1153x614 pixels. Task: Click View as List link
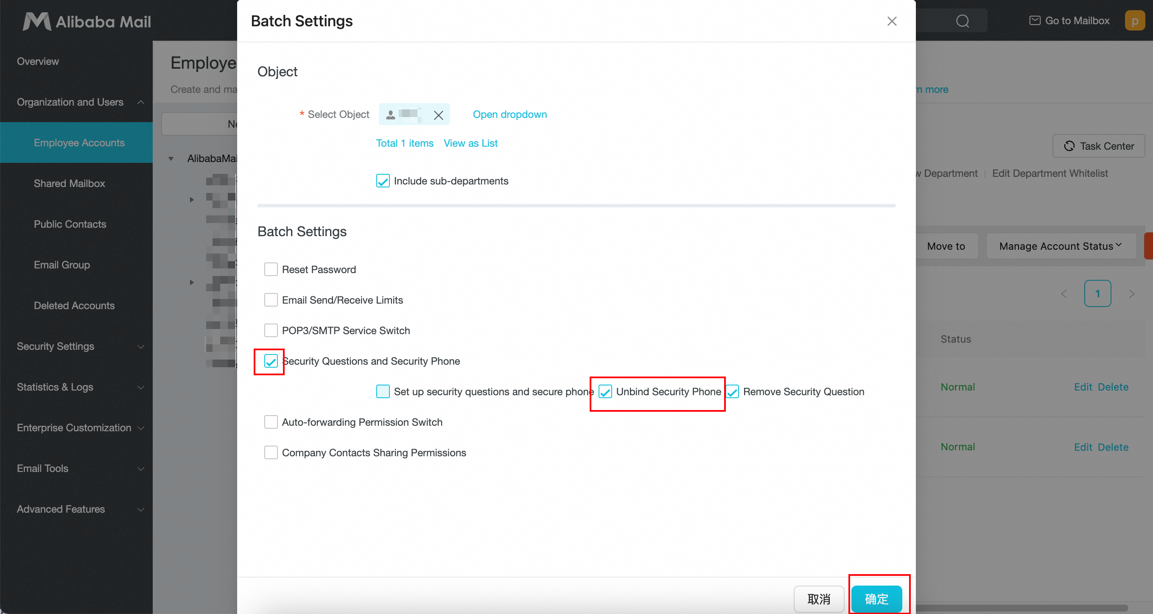coord(470,143)
